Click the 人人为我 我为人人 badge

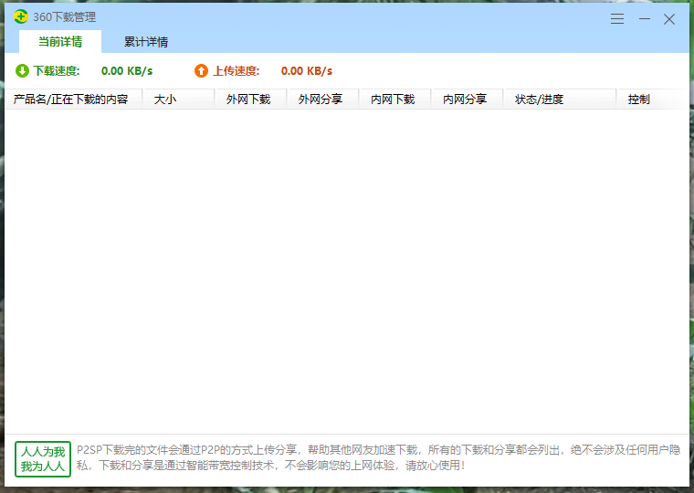pos(43,459)
